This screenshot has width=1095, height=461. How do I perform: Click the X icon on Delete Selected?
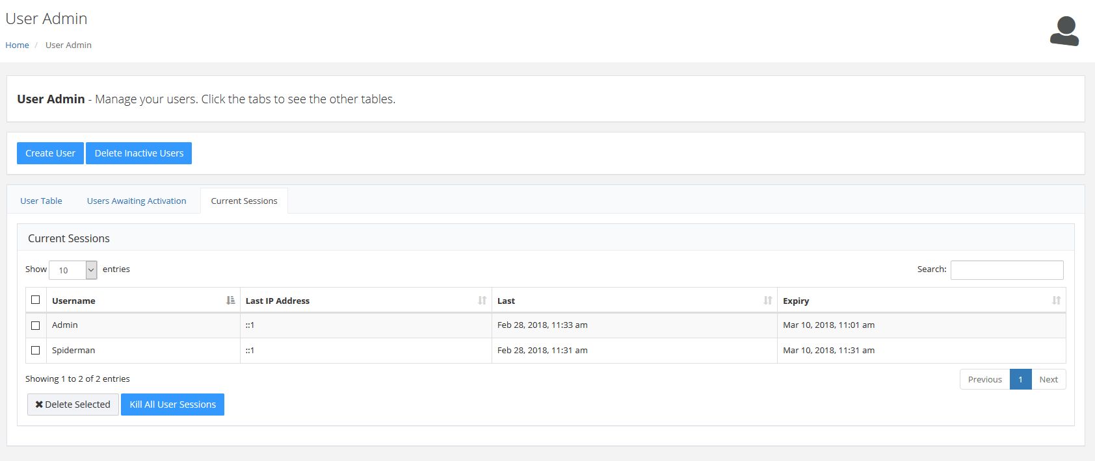pos(39,405)
